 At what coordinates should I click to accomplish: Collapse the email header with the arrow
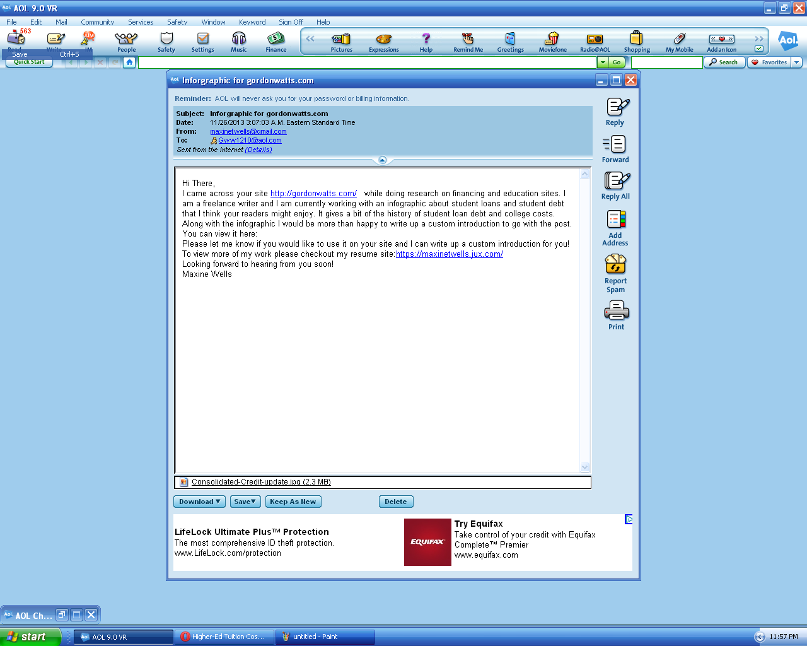tap(382, 160)
